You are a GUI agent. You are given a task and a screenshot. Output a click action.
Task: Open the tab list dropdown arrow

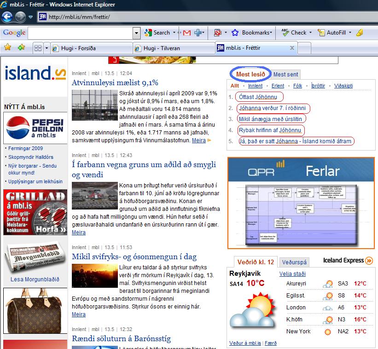click(47, 48)
